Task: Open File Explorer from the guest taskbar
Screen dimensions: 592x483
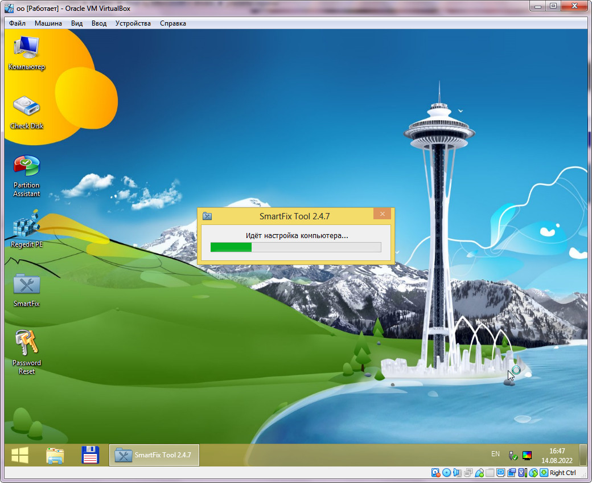Action: coord(55,455)
